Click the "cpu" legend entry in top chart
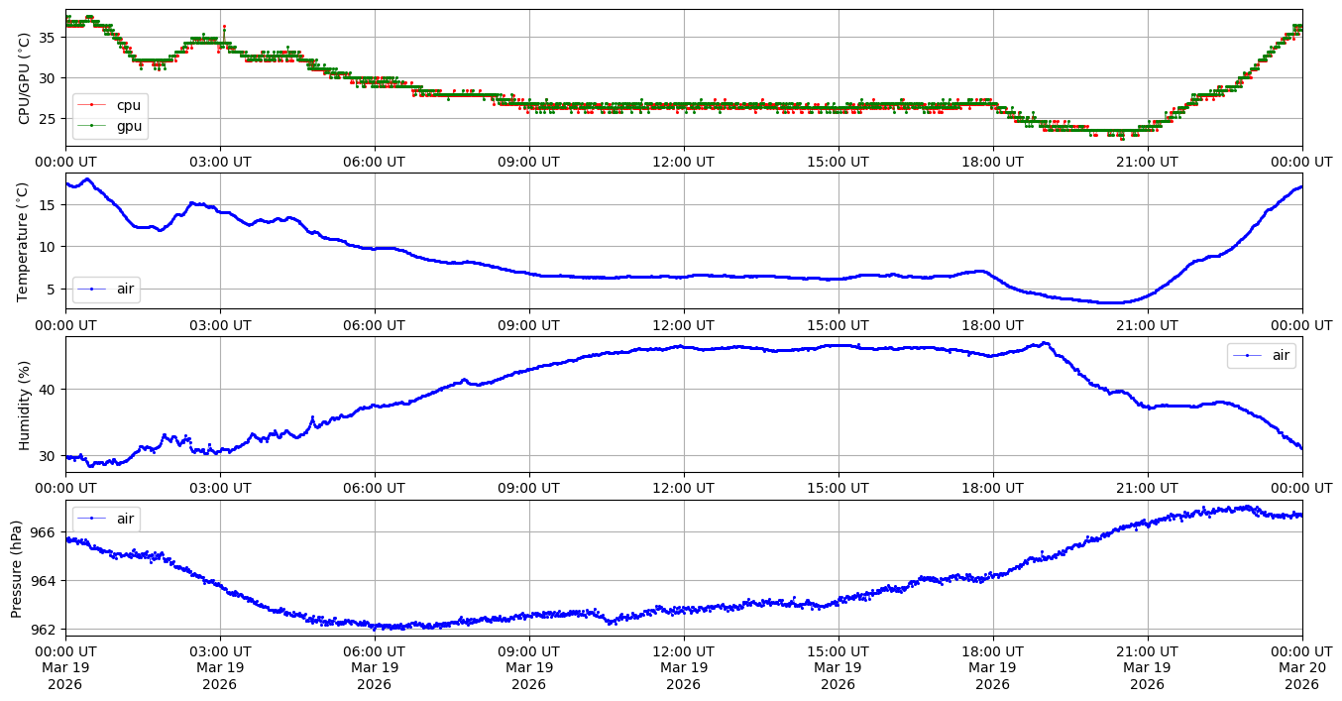 click(x=128, y=105)
